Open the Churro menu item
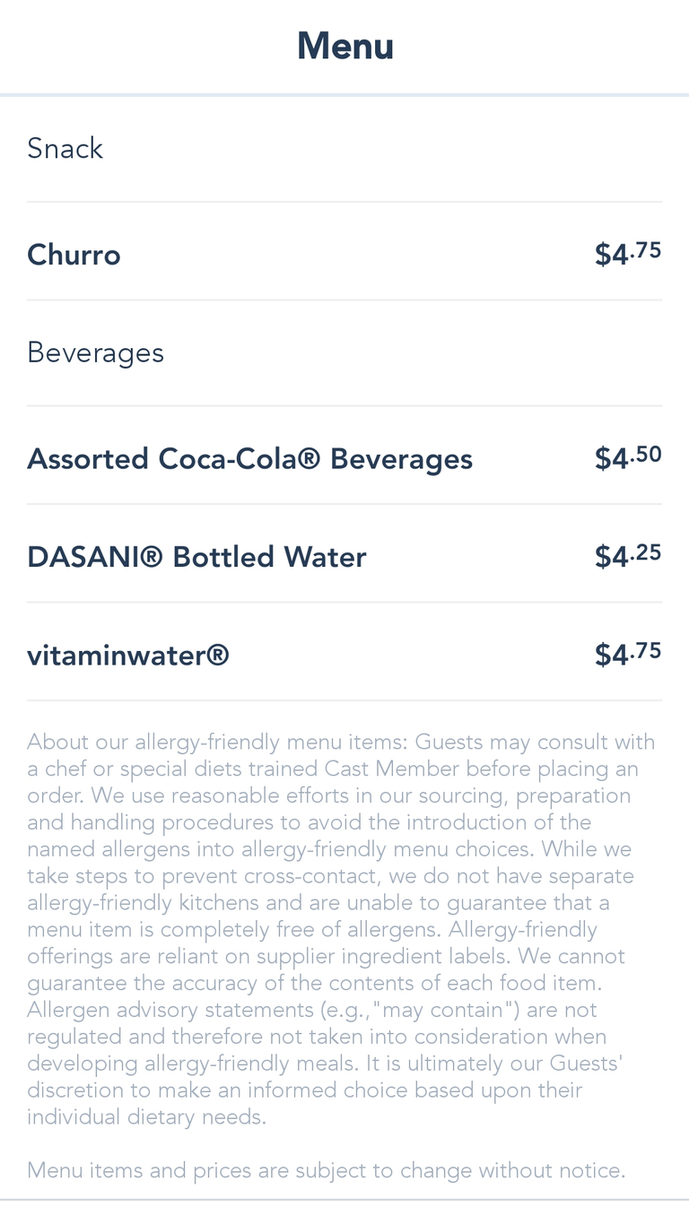This screenshot has width=689, height=1207. (74, 256)
